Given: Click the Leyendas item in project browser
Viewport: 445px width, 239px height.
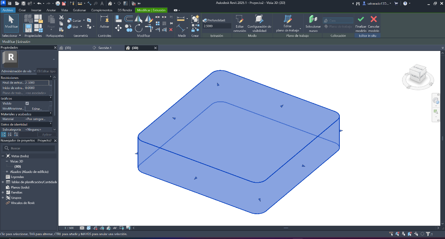Looking at the screenshot, I should 17,177.
